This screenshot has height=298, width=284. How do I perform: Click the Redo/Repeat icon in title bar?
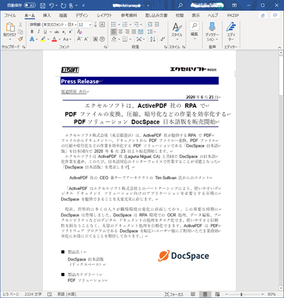[x=64, y=5]
